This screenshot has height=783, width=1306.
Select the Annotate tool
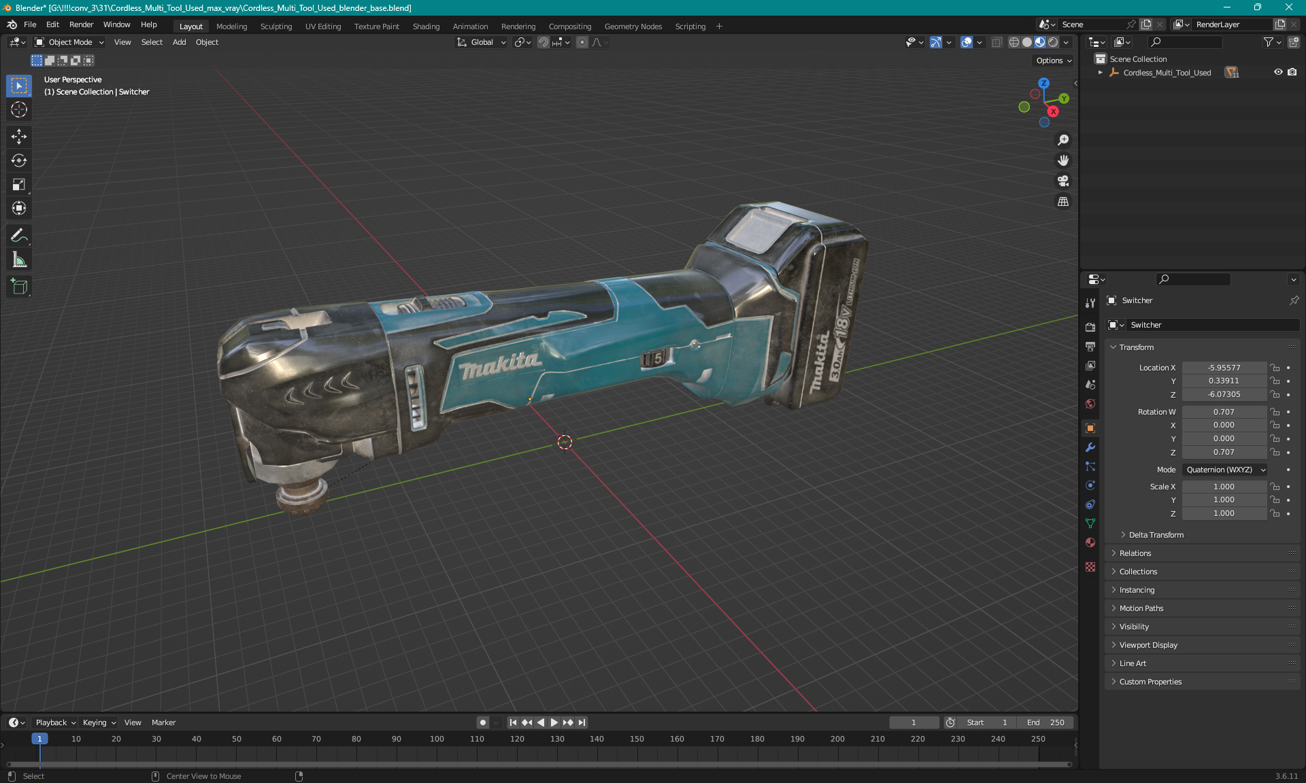click(19, 236)
